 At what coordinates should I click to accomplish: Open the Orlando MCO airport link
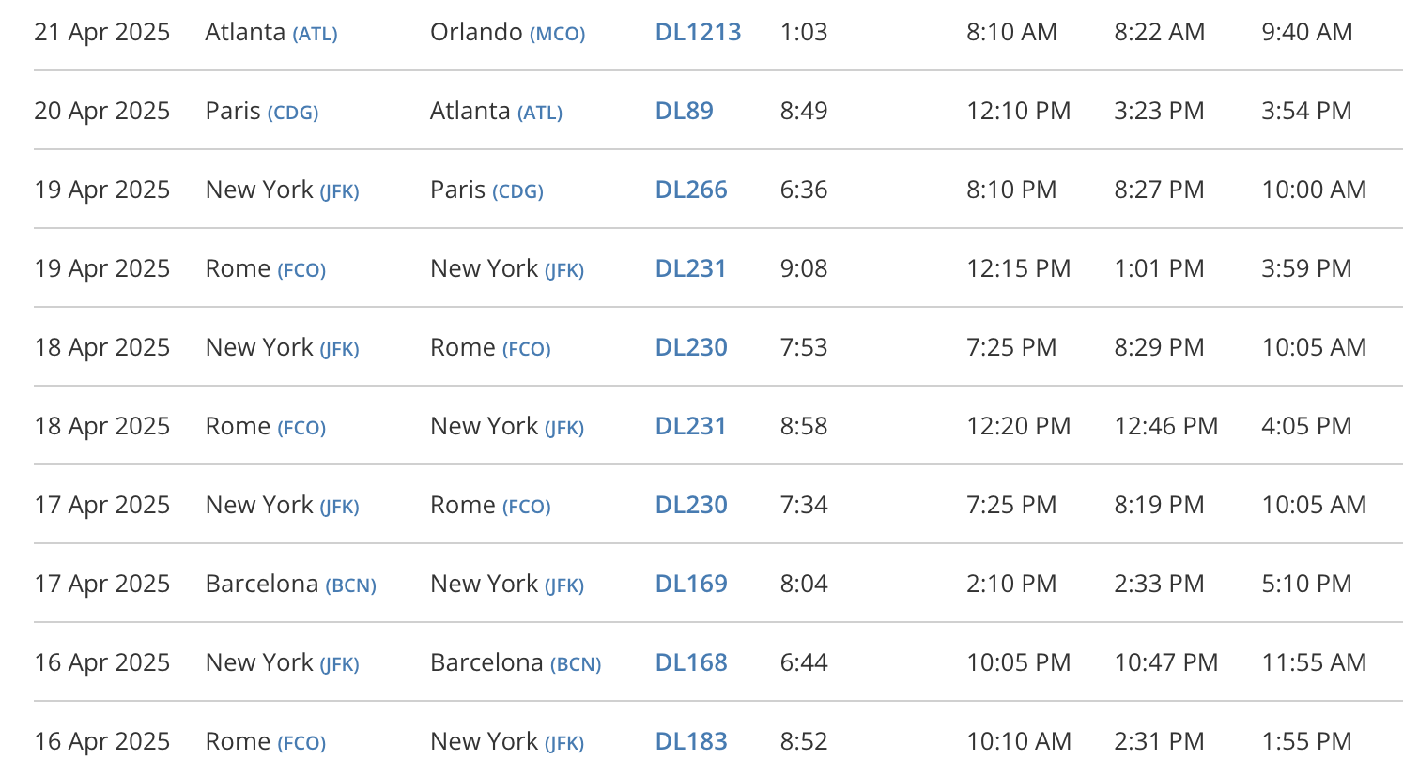557,35
